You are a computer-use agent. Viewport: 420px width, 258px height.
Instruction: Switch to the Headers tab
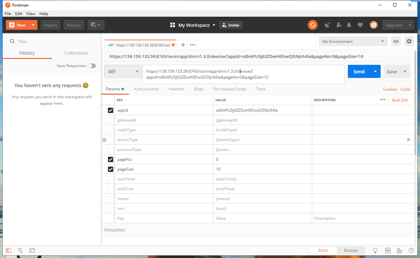[177, 89]
